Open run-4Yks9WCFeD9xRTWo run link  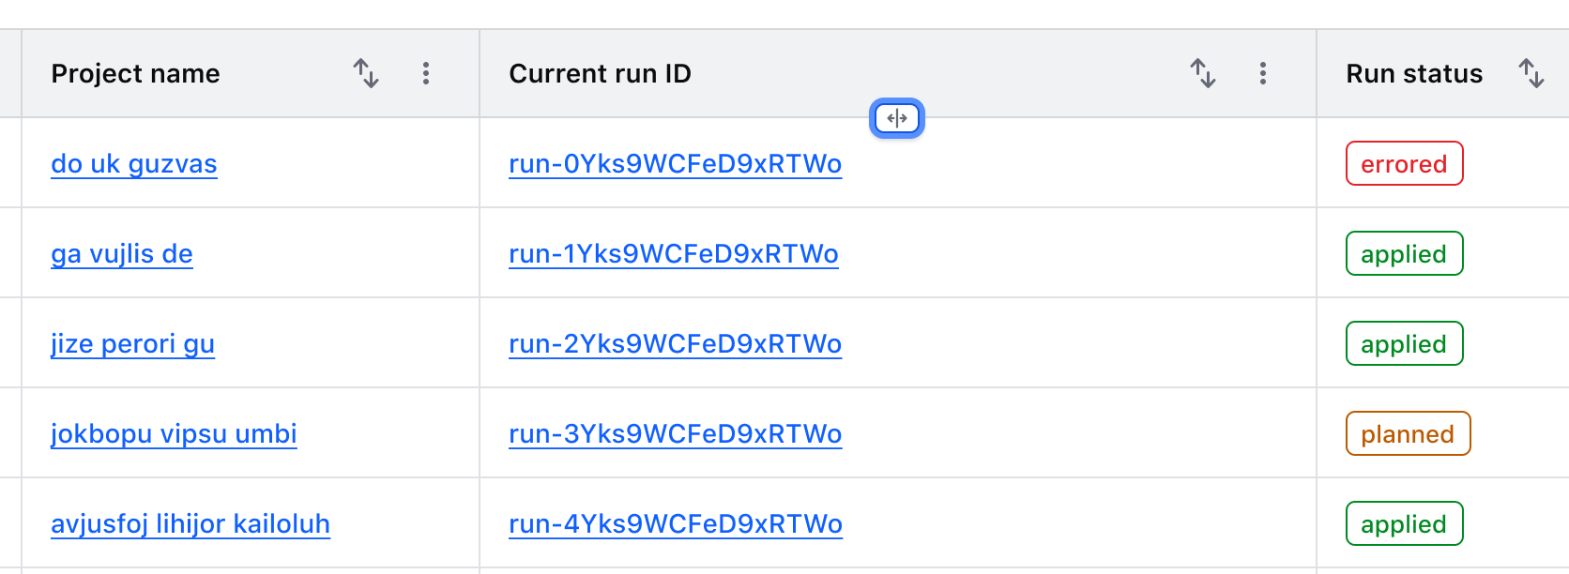[x=675, y=524]
